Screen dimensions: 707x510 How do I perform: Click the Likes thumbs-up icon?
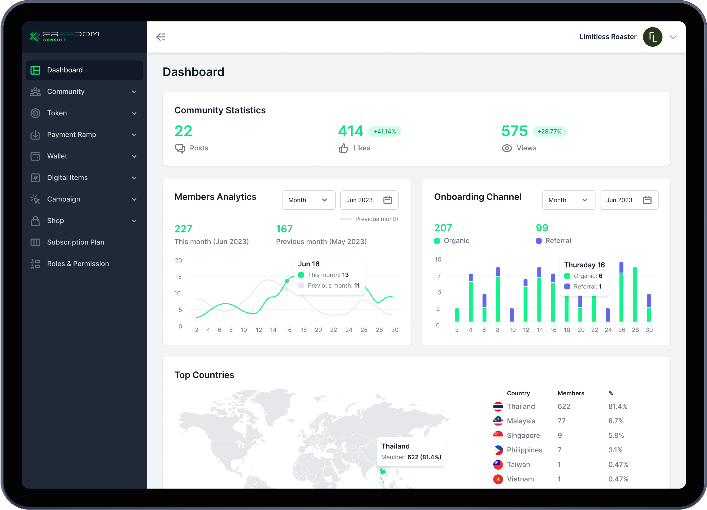click(343, 148)
